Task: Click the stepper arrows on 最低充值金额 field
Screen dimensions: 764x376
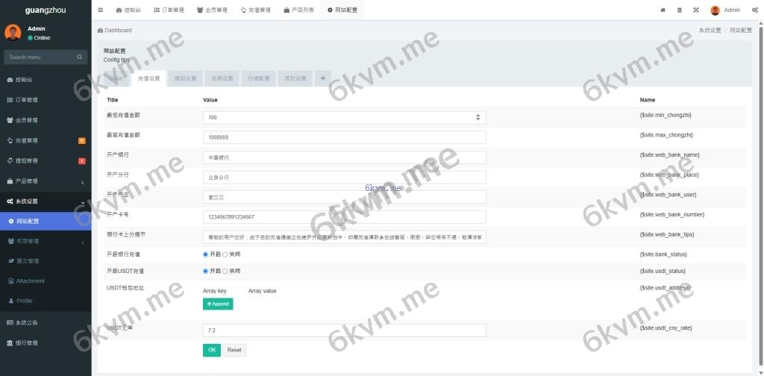Action: [478, 117]
